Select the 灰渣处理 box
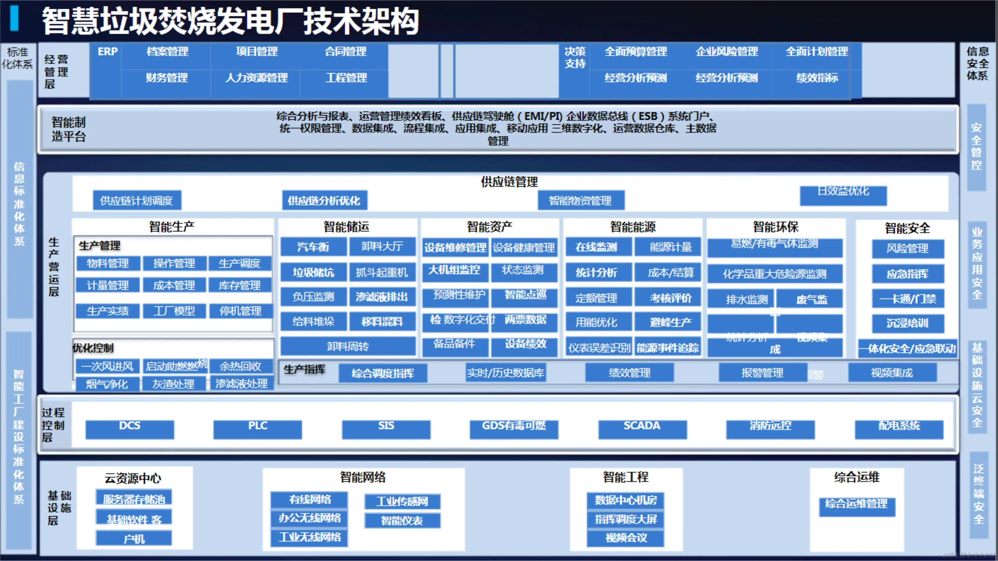 pos(174,384)
